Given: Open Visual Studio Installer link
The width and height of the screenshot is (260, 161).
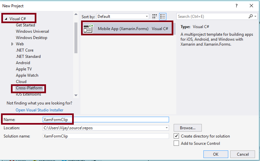Looking at the screenshot, I should (39, 110).
